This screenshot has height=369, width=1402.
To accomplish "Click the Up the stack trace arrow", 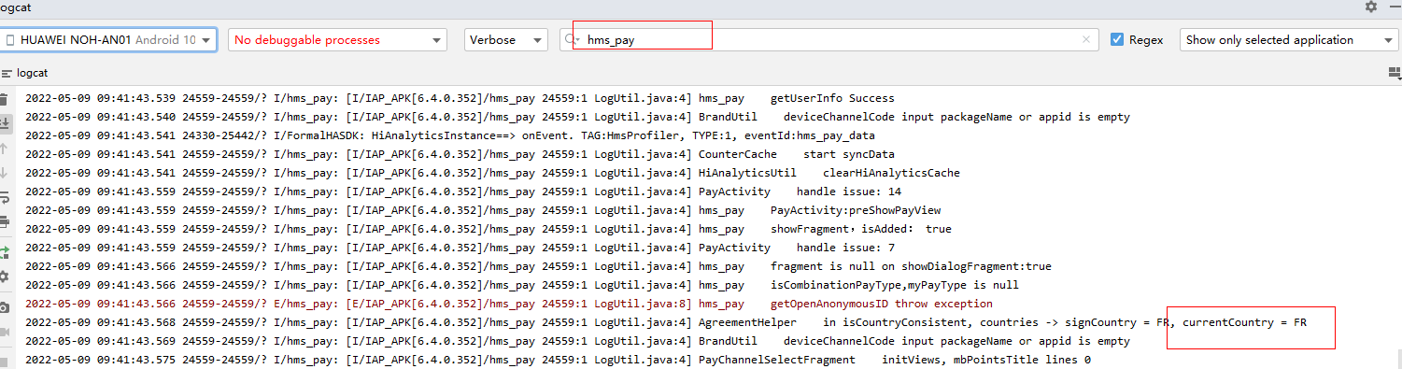I will coord(4,149).
